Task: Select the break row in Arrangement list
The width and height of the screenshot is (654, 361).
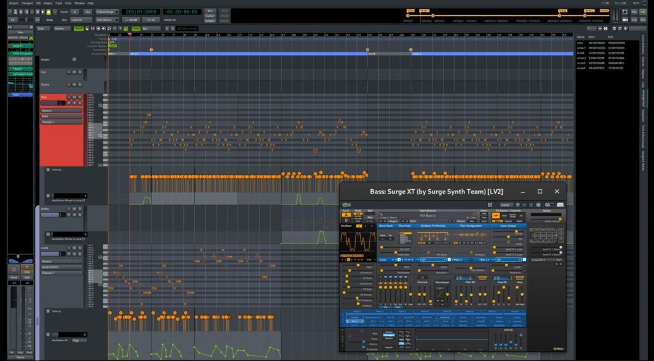Action: pyautogui.click(x=580, y=52)
